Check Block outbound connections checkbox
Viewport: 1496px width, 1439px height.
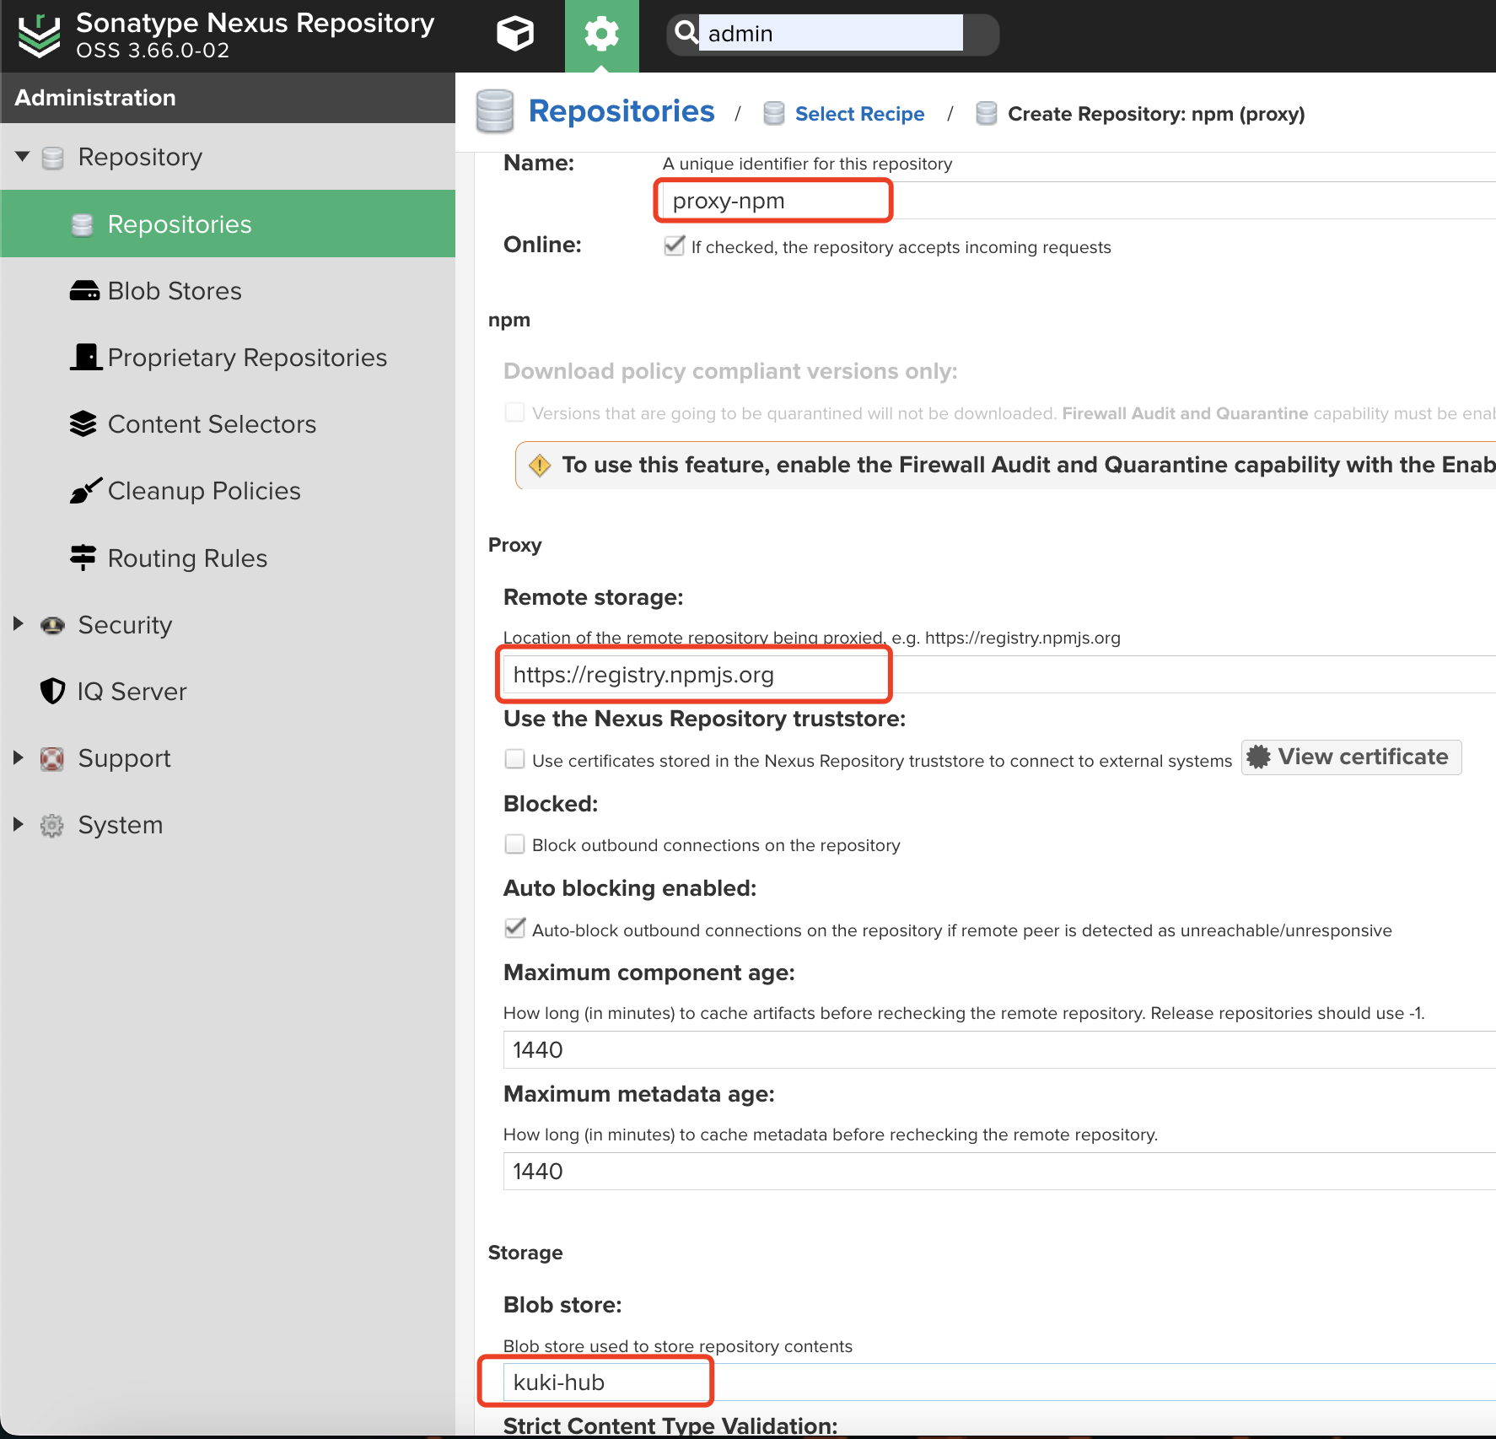click(514, 843)
